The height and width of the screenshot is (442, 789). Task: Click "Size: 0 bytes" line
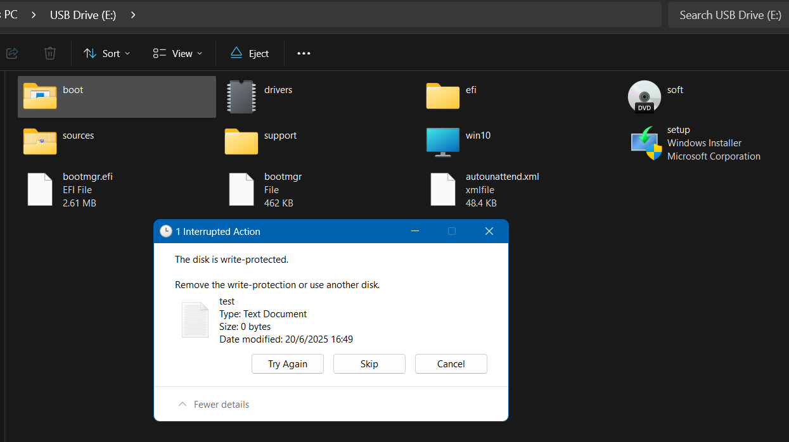click(x=245, y=327)
